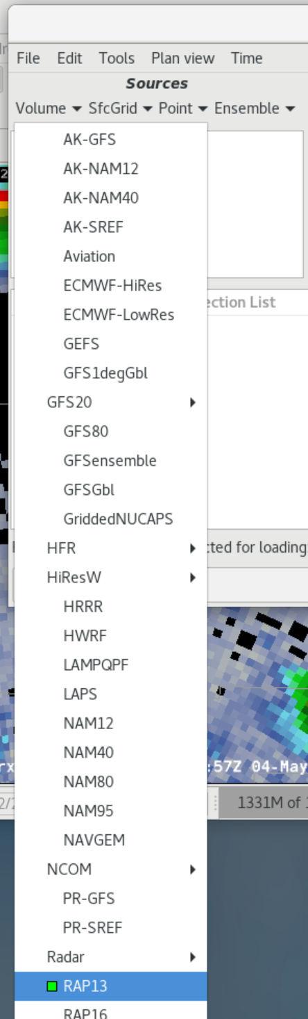The width and height of the screenshot is (308, 1019).
Task: Open the Plan view menu
Action: [183, 58]
